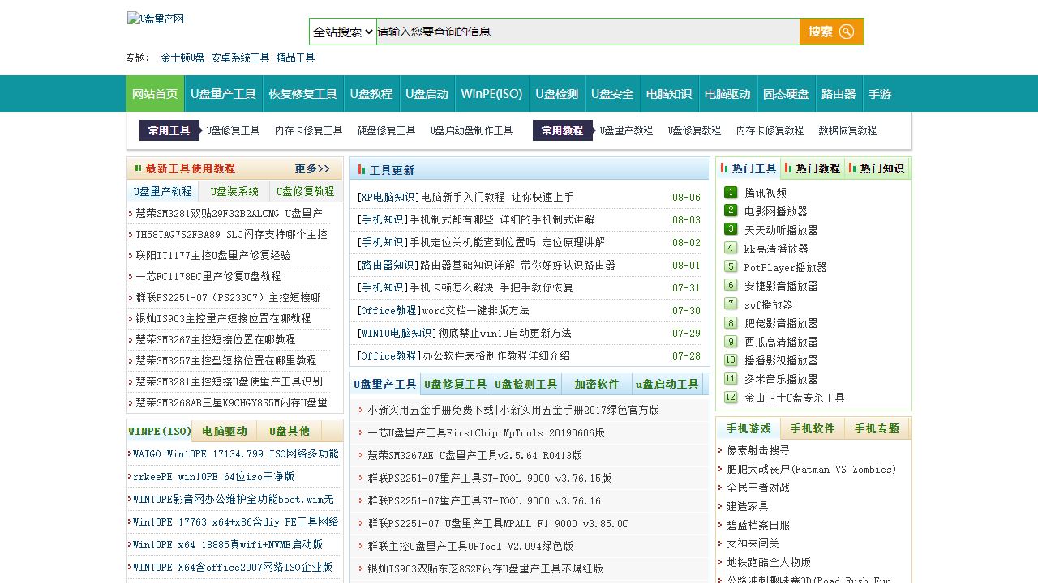
Task: Open 群联主控U盘量产工具UPTool V2.094绿色版
Action: (x=470, y=546)
